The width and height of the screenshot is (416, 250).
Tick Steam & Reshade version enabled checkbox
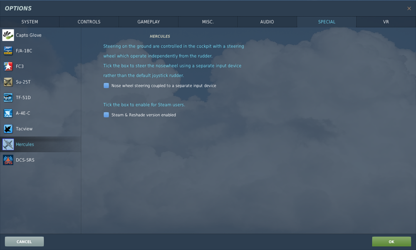[106, 115]
